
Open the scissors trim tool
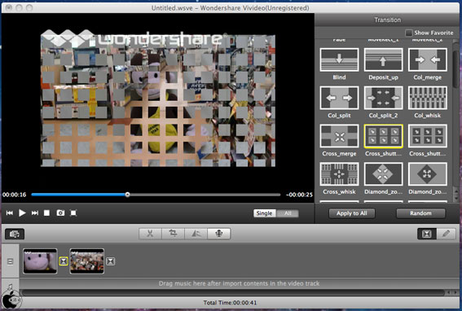point(150,234)
